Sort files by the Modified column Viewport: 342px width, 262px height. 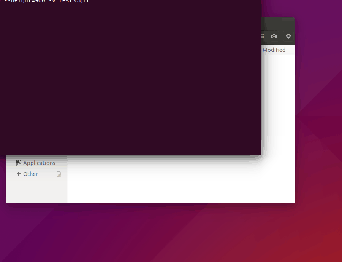point(274,50)
